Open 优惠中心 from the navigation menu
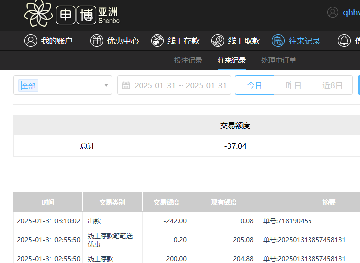The height and width of the screenshot is (263, 360). [123, 41]
